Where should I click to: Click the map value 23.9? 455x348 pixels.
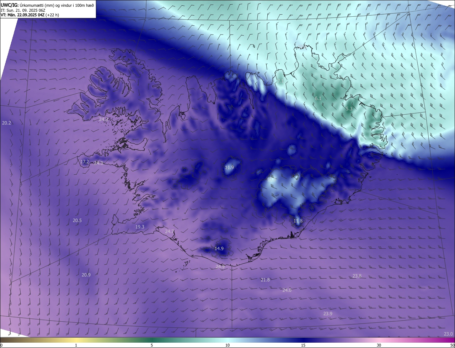328,313
